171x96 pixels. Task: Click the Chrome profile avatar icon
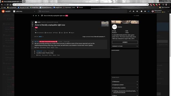point(166,5)
